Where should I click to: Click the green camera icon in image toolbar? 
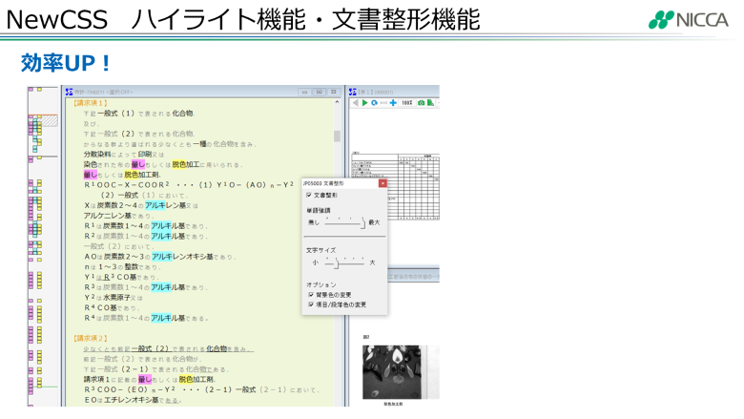421,102
